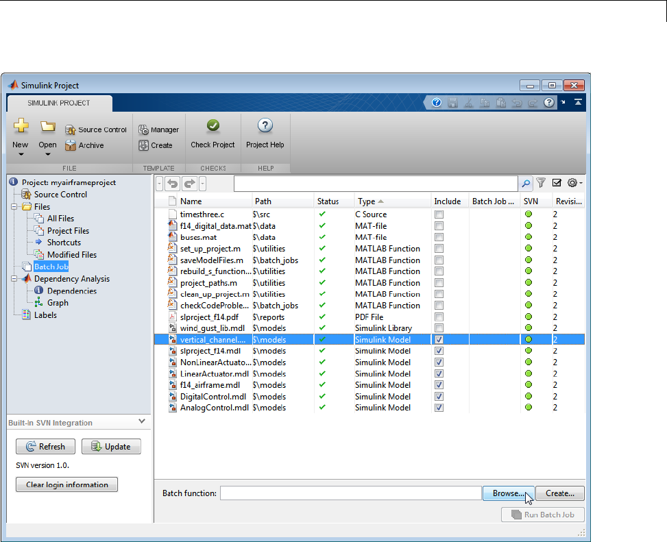The image size is (667, 542).
Task: Click the blue help icon in title strip
Action: coord(437,103)
